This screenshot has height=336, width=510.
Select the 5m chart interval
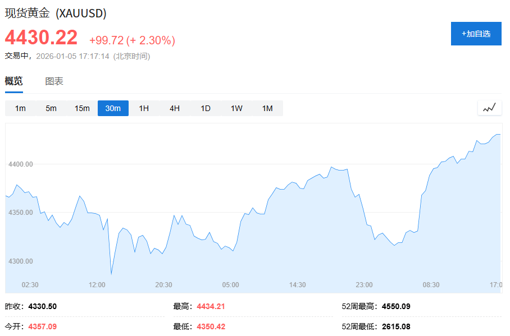[51, 108]
